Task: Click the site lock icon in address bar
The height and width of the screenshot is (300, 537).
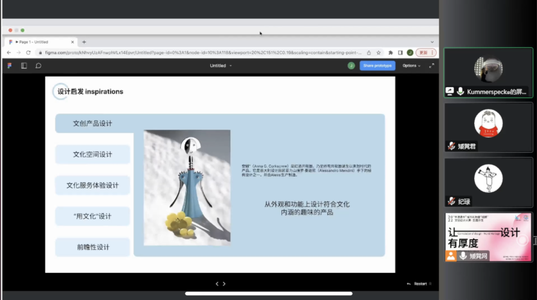Action: pyautogui.click(x=40, y=53)
